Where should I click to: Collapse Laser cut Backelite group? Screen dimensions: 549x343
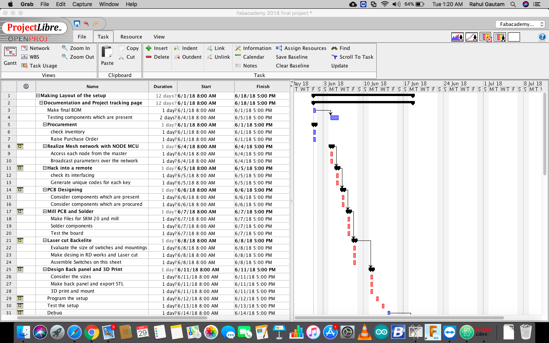(x=45, y=240)
